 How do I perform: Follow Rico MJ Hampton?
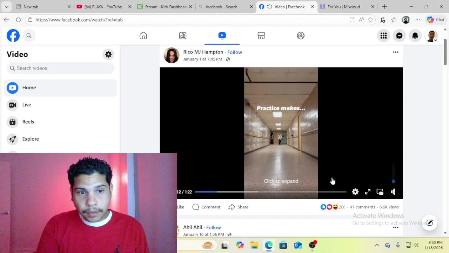[234, 52]
